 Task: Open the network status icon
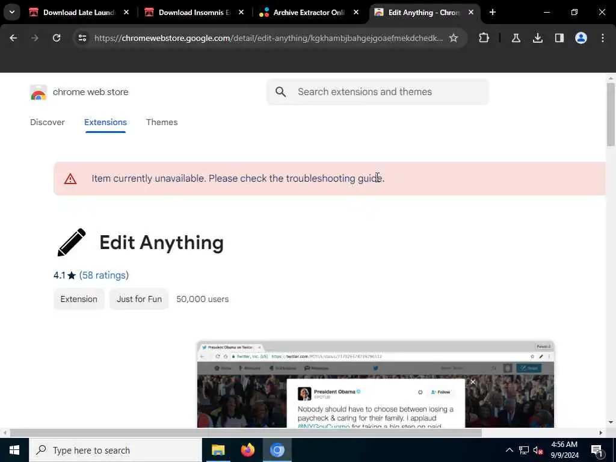tap(524, 450)
